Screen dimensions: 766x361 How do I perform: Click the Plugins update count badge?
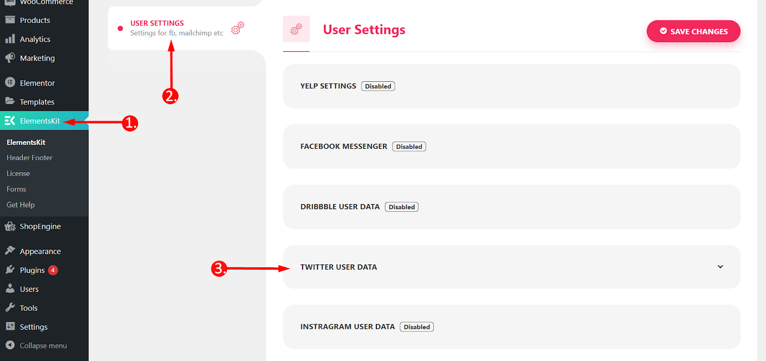coord(53,270)
